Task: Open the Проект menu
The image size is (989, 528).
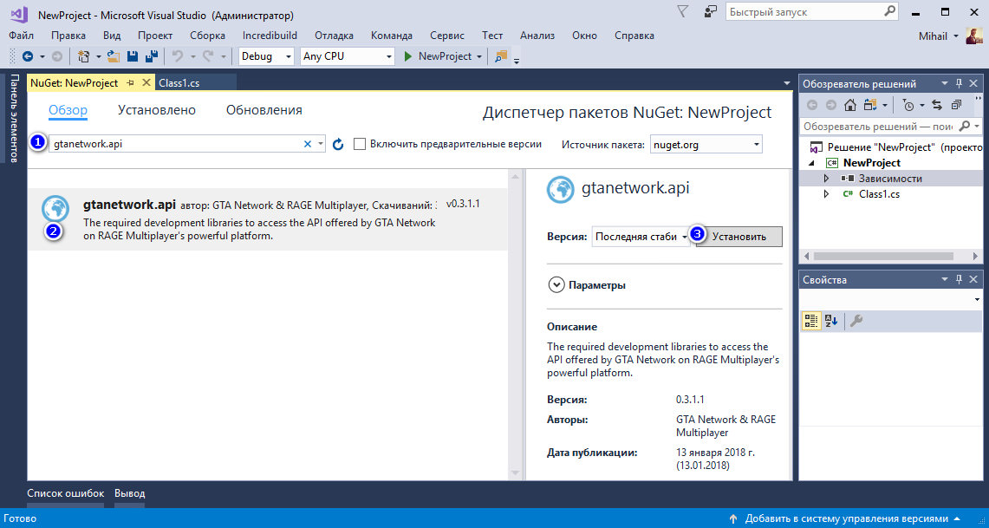Action: 155,36
